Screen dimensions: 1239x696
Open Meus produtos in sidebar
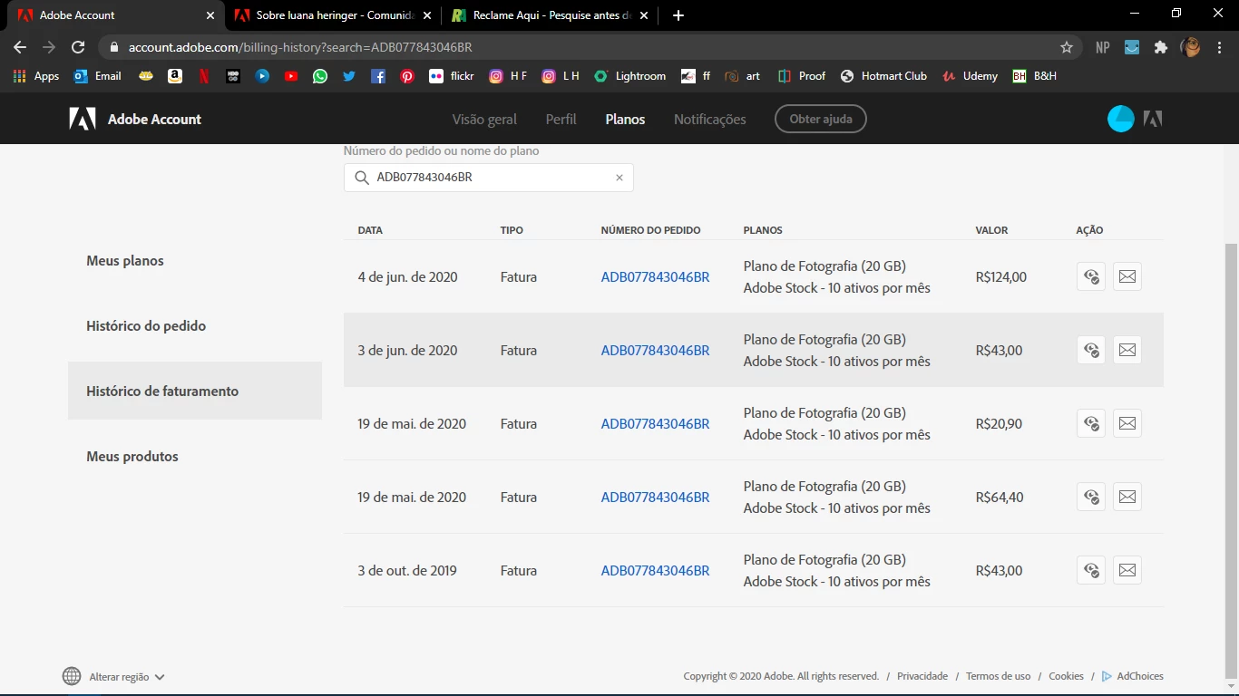click(195, 457)
